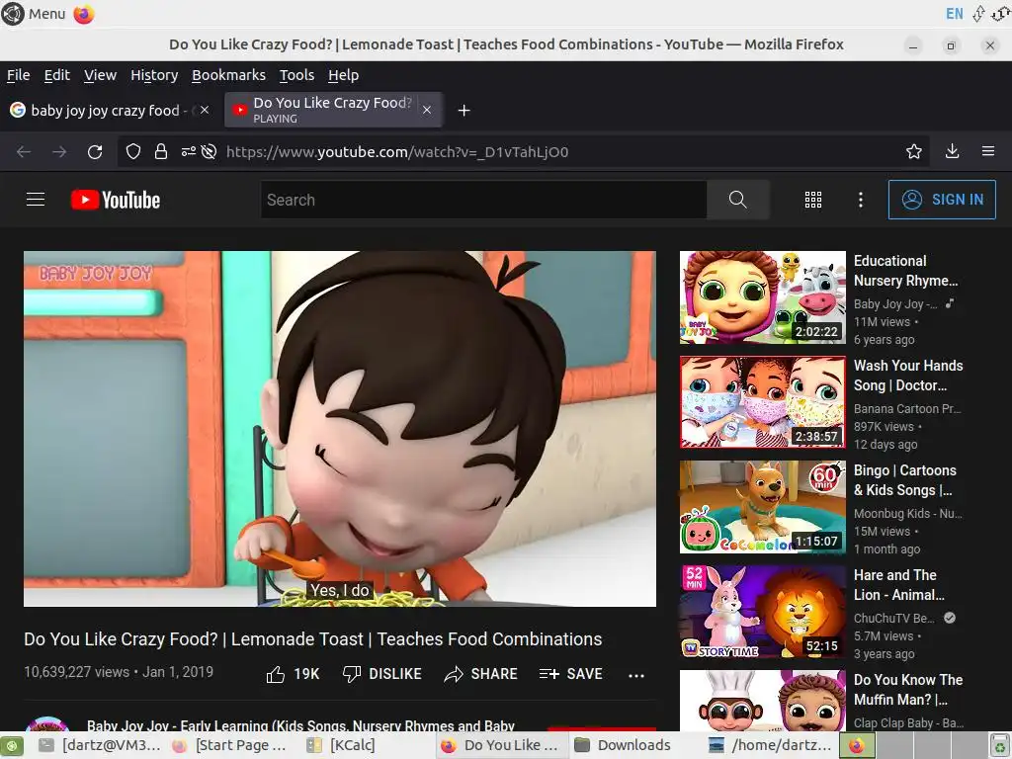Go back using the browser back arrow
The height and width of the screenshot is (759, 1012).
click(24, 151)
